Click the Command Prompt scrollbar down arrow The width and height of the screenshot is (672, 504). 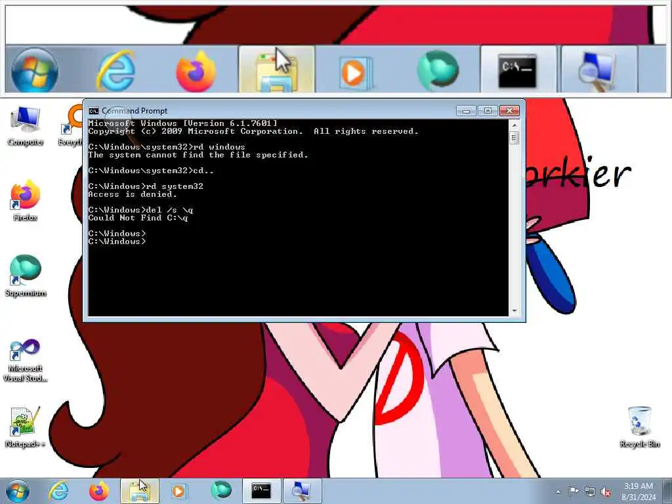click(514, 310)
